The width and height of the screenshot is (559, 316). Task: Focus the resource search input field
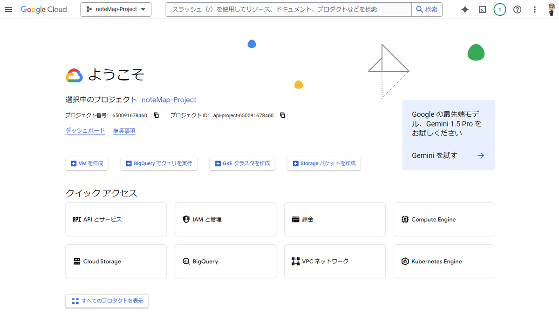pyautogui.click(x=289, y=9)
